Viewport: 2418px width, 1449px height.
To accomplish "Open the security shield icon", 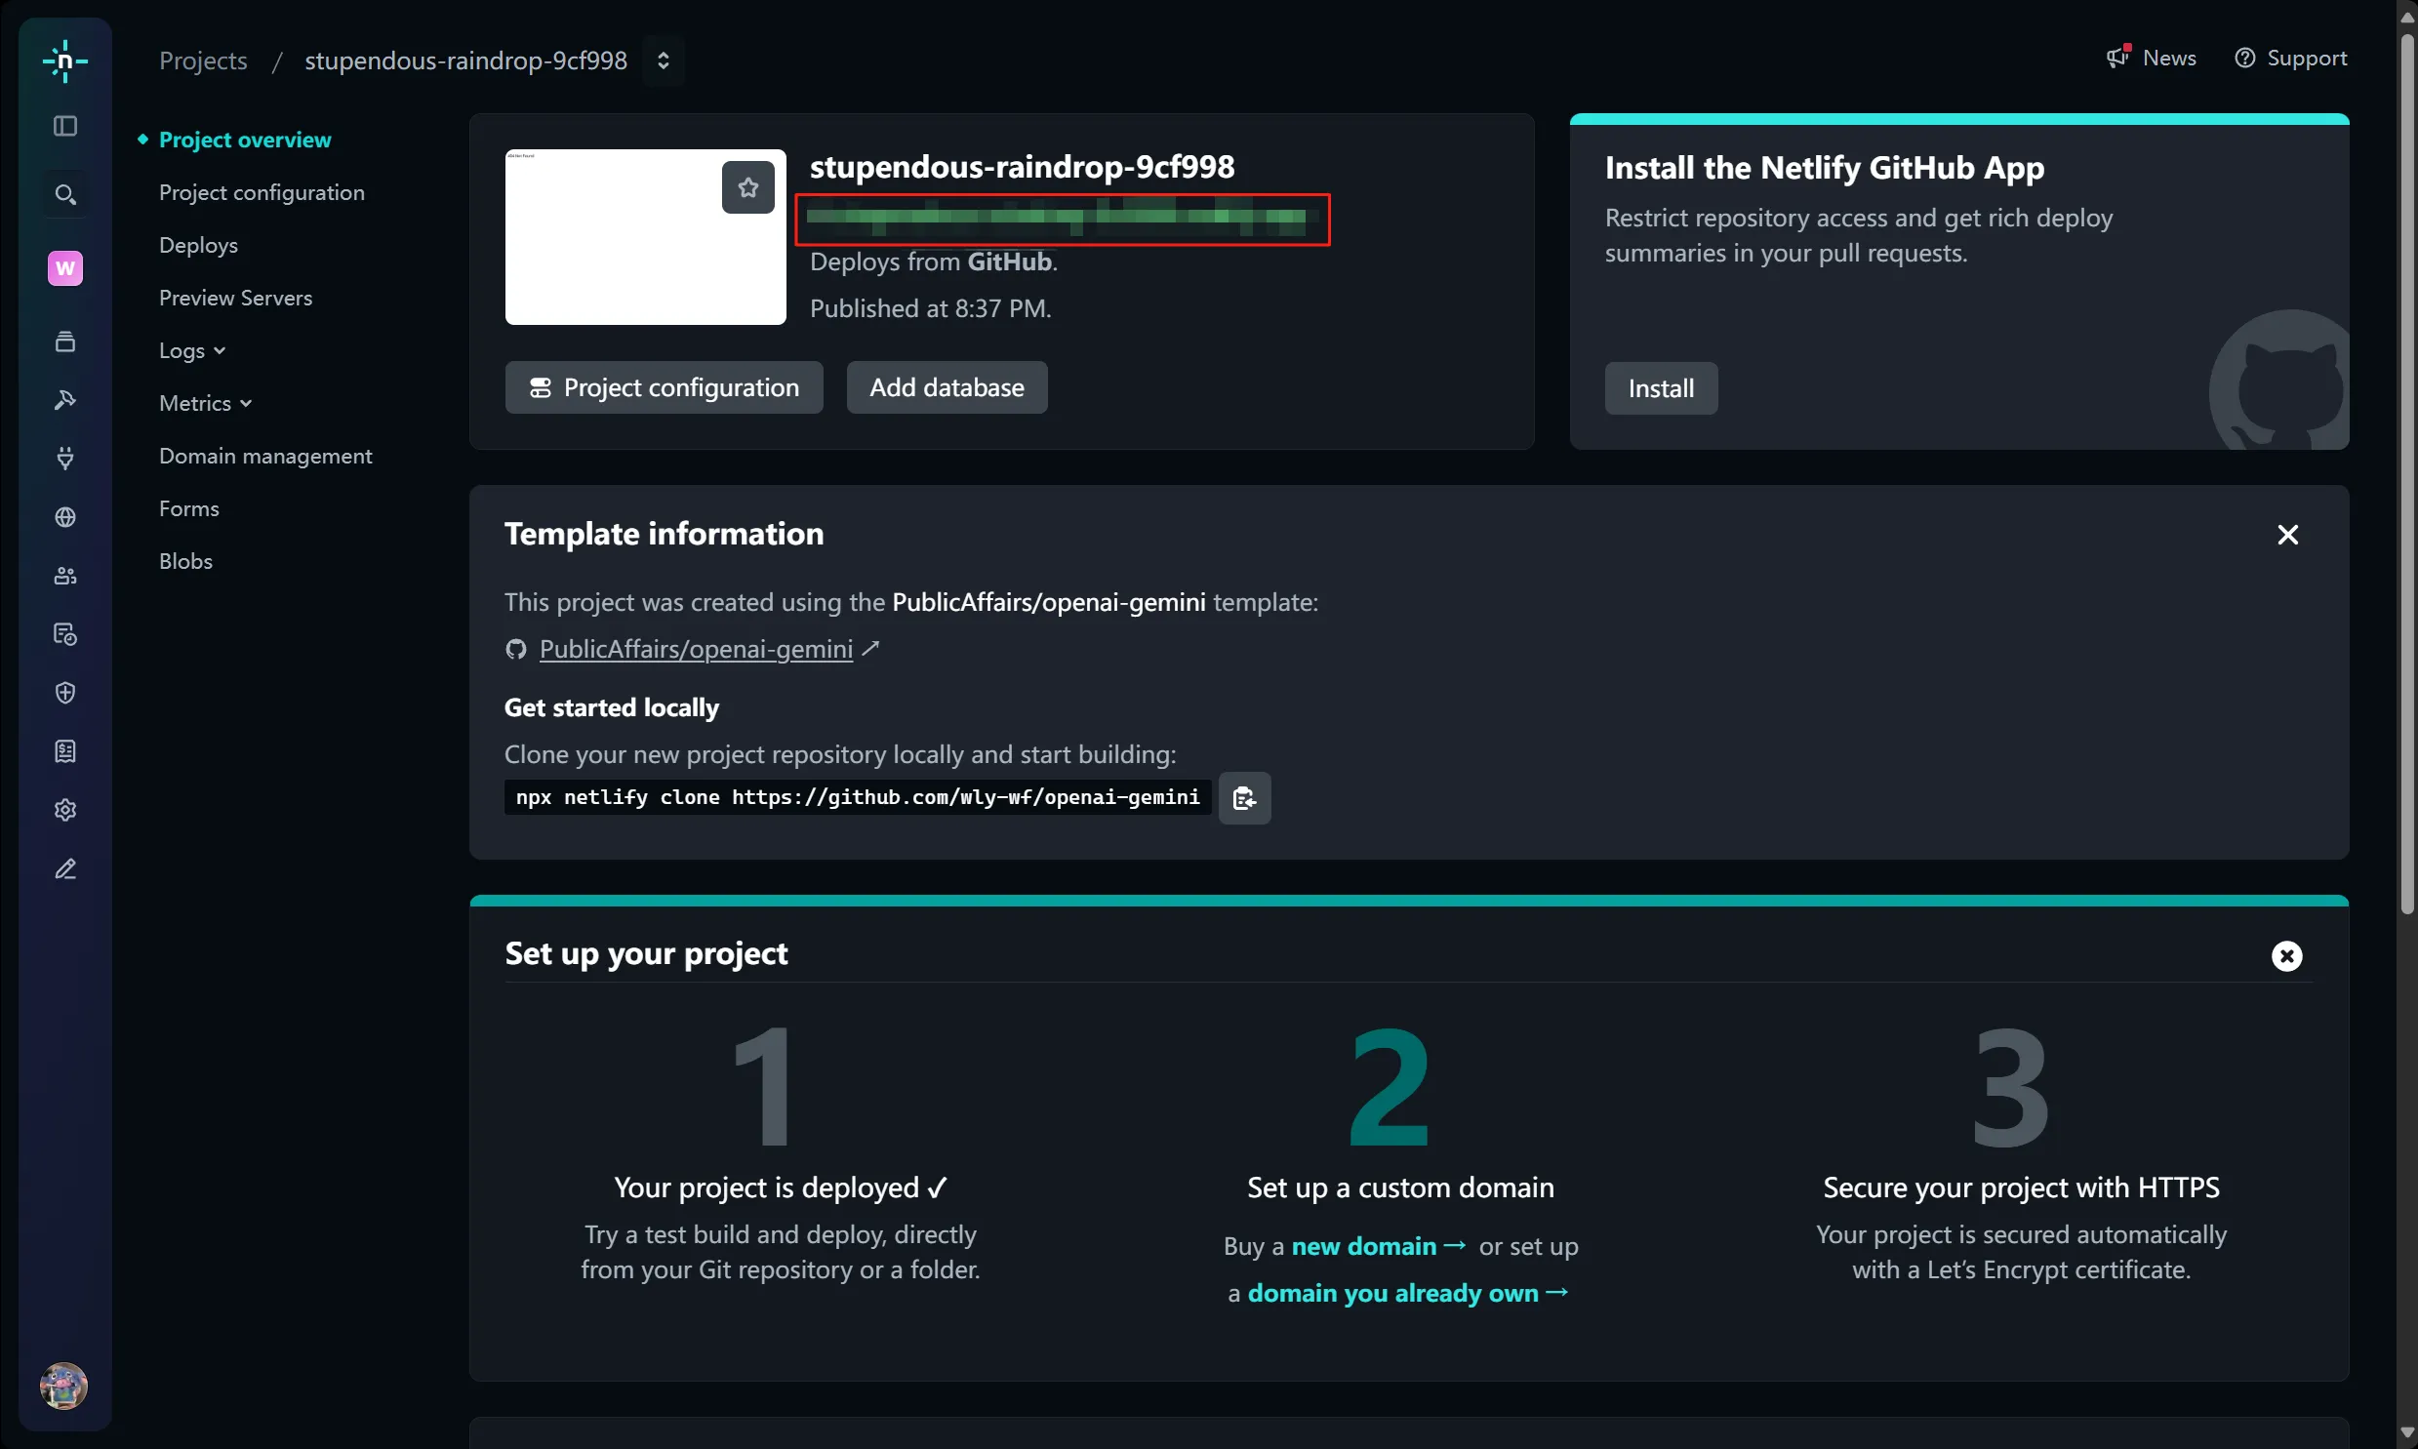I will pyautogui.click(x=64, y=693).
